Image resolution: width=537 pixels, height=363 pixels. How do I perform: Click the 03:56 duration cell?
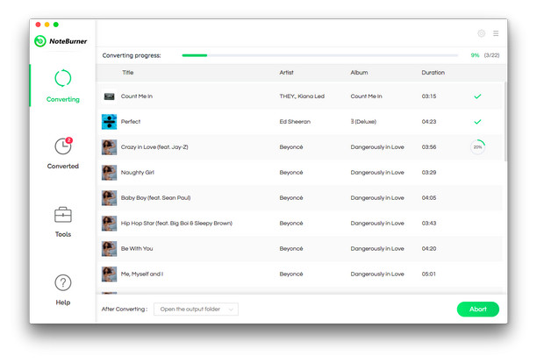tap(429, 147)
